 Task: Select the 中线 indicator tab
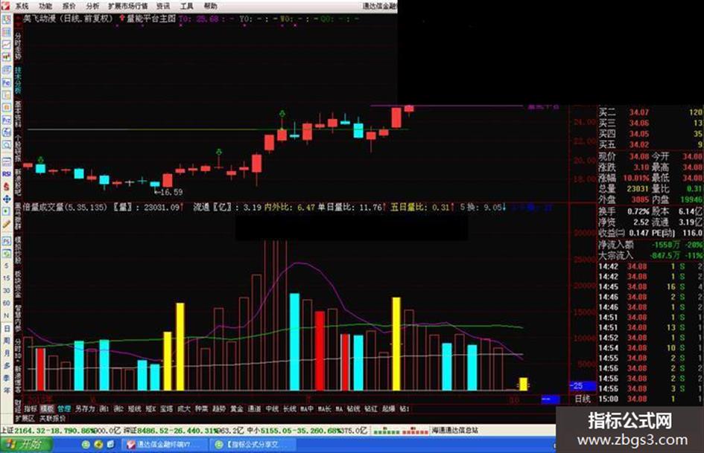pos(272,408)
